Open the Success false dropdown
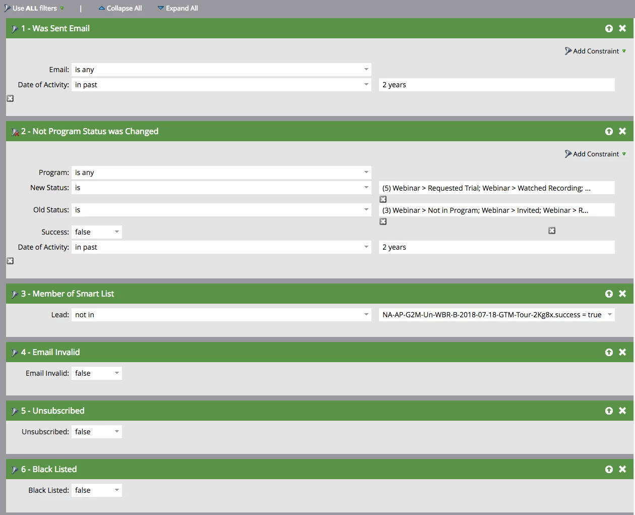This screenshot has height=515, width=635. (97, 232)
